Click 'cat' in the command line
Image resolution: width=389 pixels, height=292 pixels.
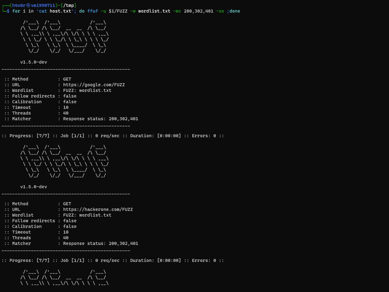click(x=43, y=11)
